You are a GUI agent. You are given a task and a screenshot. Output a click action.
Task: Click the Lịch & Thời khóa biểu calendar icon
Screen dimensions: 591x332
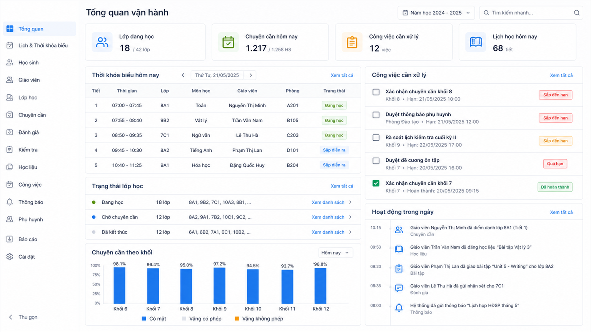[x=10, y=45]
